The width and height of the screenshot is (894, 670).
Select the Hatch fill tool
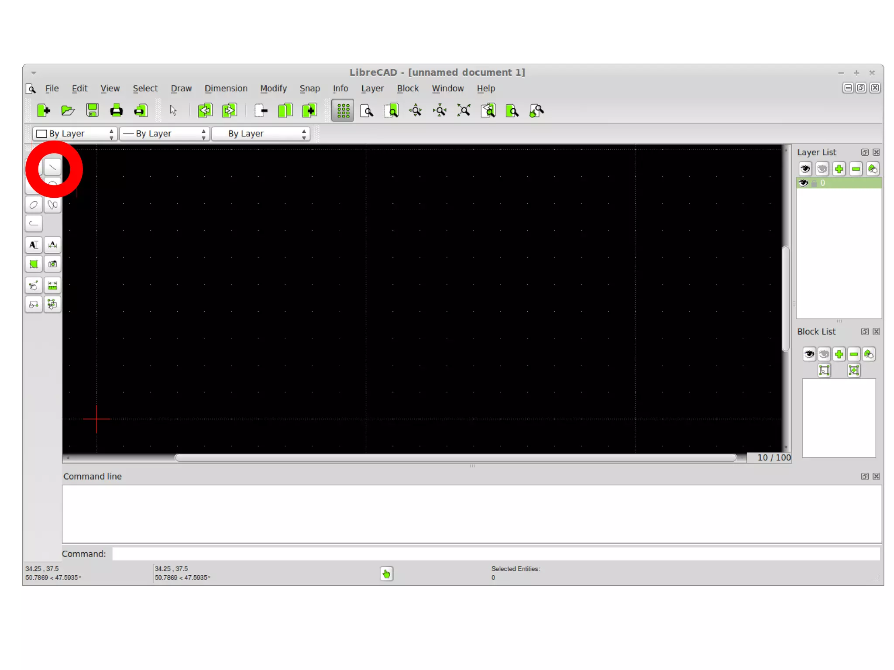click(x=34, y=264)
